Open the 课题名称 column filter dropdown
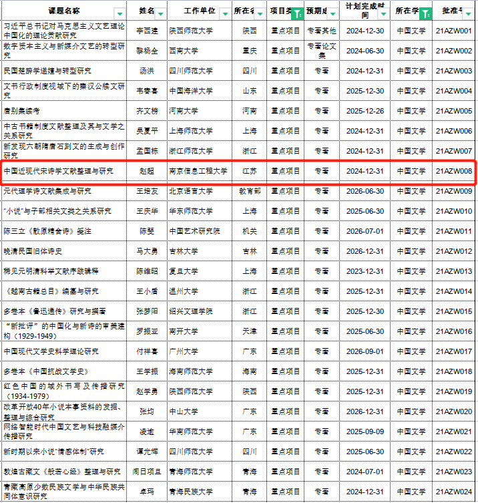The width and height of the screenshot is (478, 503). tap(119, 13)
